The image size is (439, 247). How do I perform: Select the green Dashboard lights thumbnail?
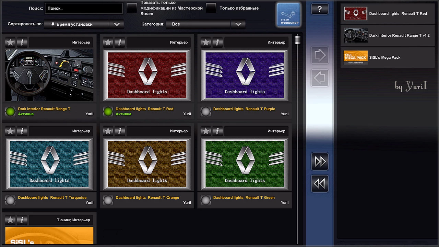245,164
